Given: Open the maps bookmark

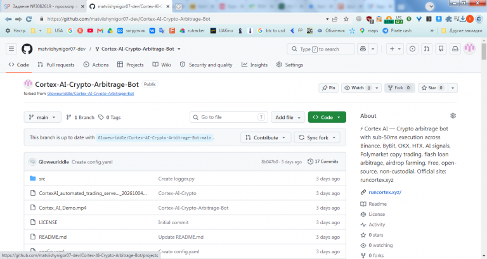Looking at the screenshot, I should click(x=369, y=30).
